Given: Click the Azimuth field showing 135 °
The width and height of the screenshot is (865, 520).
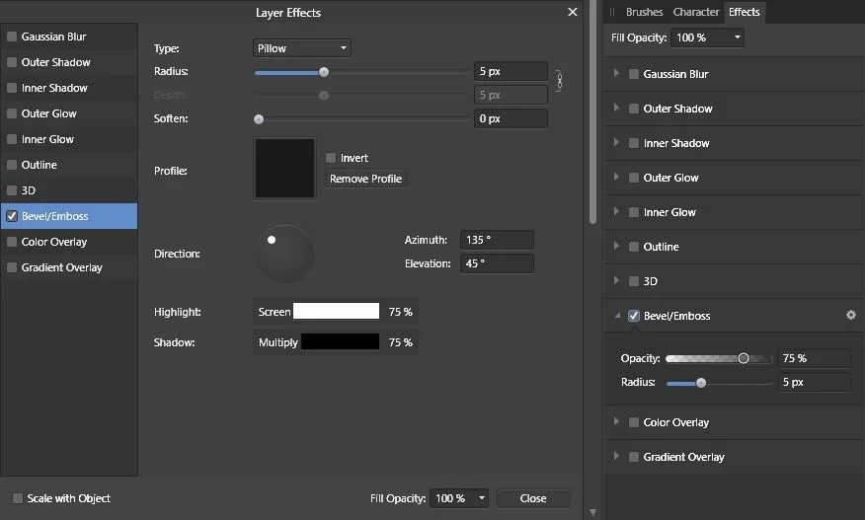Looking at the screenshot, I should (497, 240).
